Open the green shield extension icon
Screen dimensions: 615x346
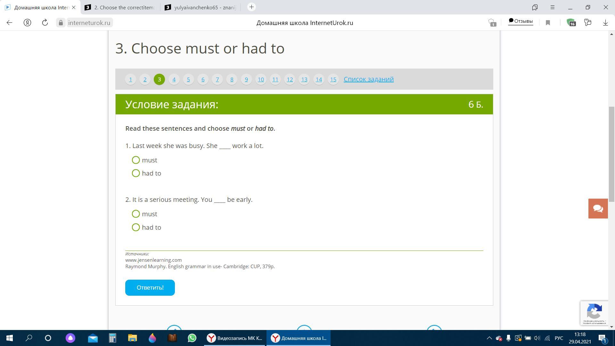point(571,22)
